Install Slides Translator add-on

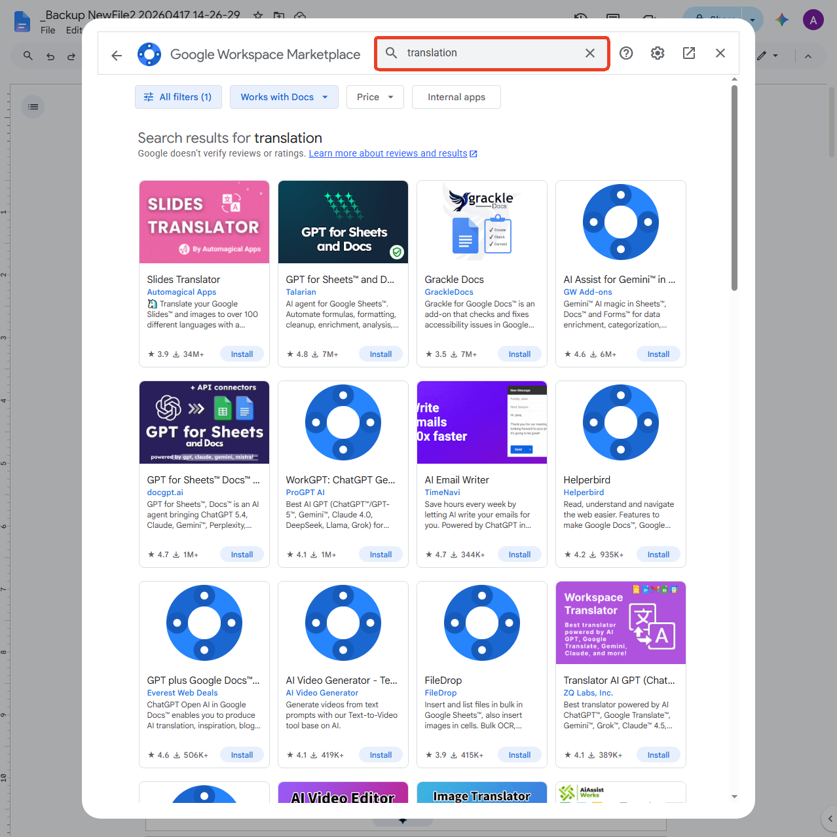pyautogui.click(x=242, y=354)
